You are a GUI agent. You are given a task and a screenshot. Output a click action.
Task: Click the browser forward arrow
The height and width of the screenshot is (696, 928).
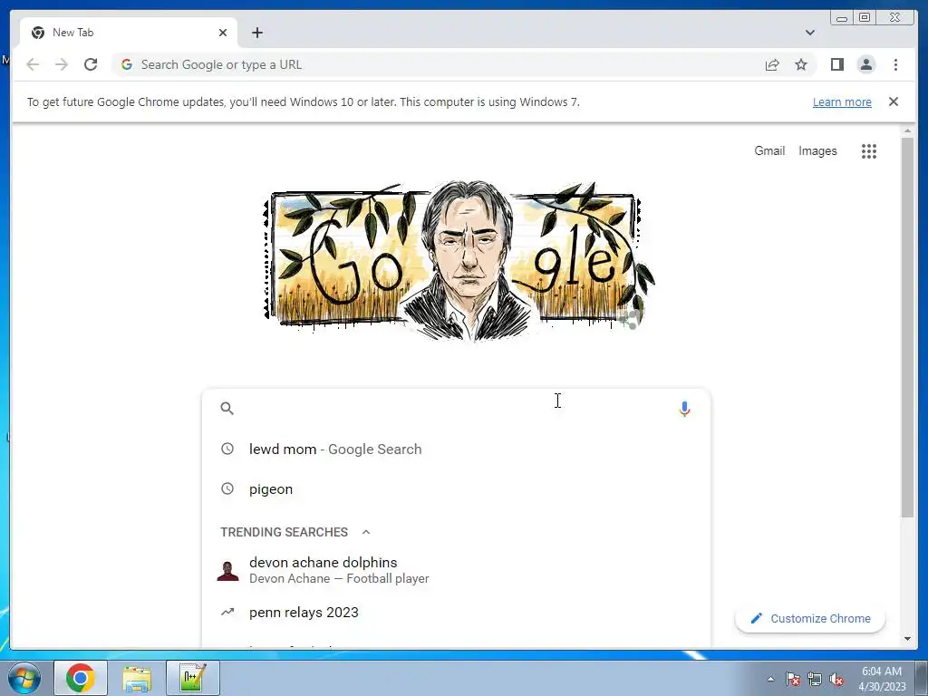(x=62, y=64)
